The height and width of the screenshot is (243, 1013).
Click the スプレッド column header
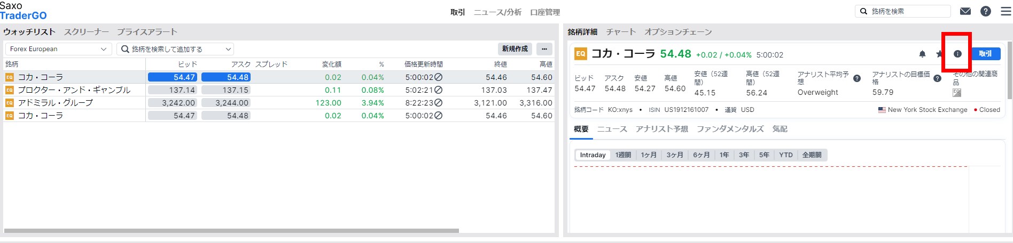click(x=271, y=64)
